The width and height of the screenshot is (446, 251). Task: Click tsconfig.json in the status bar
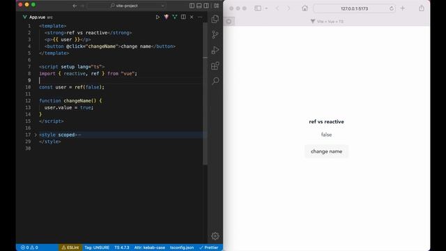click(182, 248)
